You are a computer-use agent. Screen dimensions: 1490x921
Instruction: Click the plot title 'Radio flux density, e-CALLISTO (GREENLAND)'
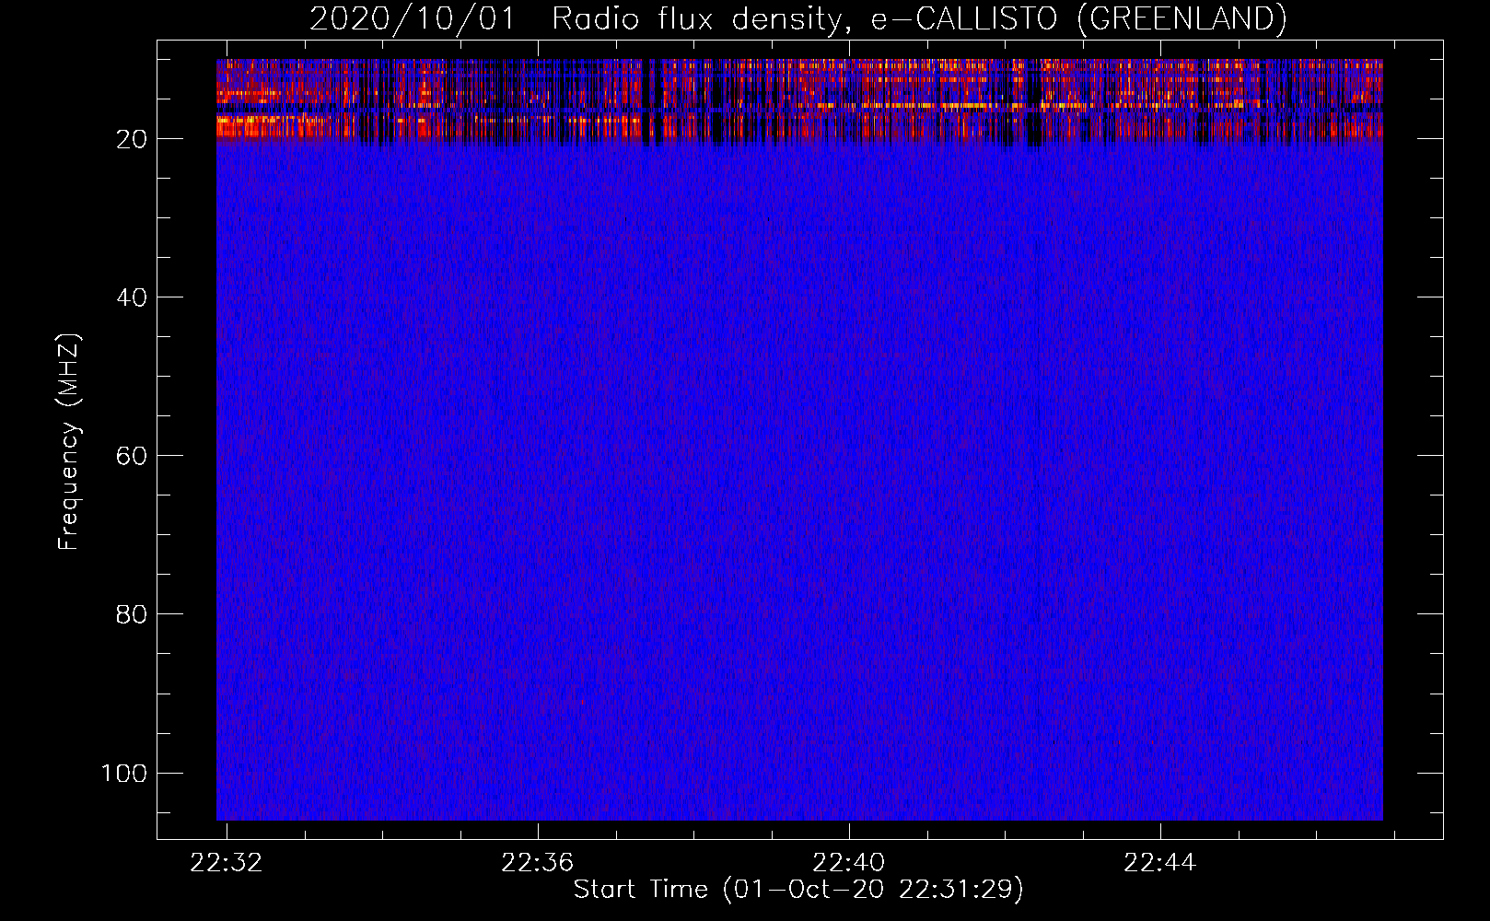[x=919, y=19]
